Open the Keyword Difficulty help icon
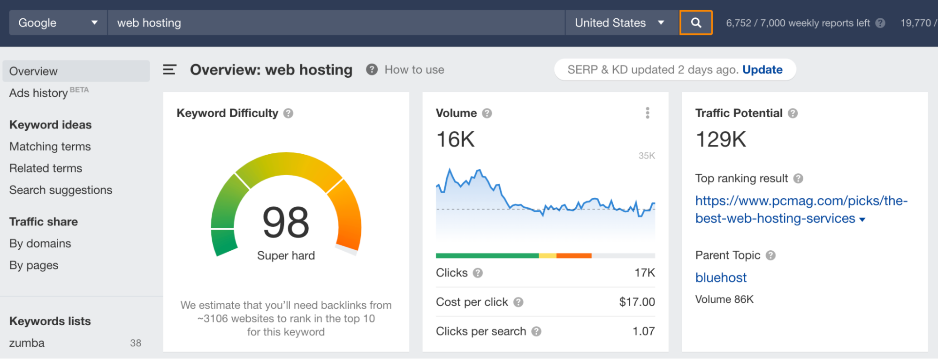Viewport: 938px width, 359px height. [288, 113]
